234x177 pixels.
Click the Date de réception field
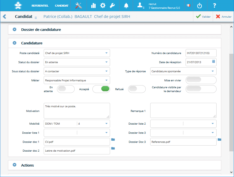201,62
